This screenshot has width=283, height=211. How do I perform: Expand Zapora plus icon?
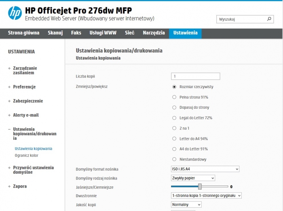[x=9, y=186]
